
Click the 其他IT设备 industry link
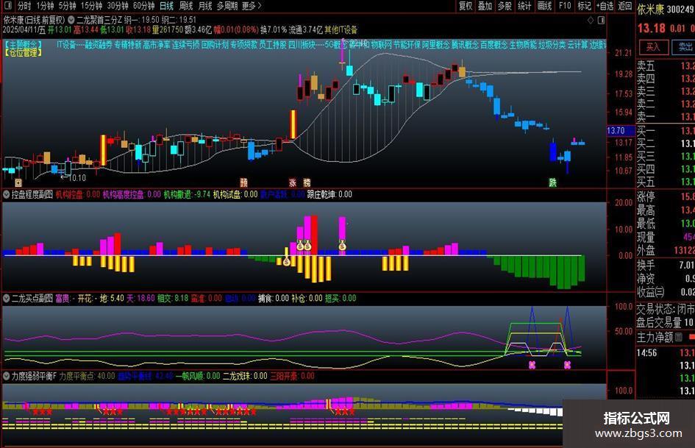pos(341,29)
